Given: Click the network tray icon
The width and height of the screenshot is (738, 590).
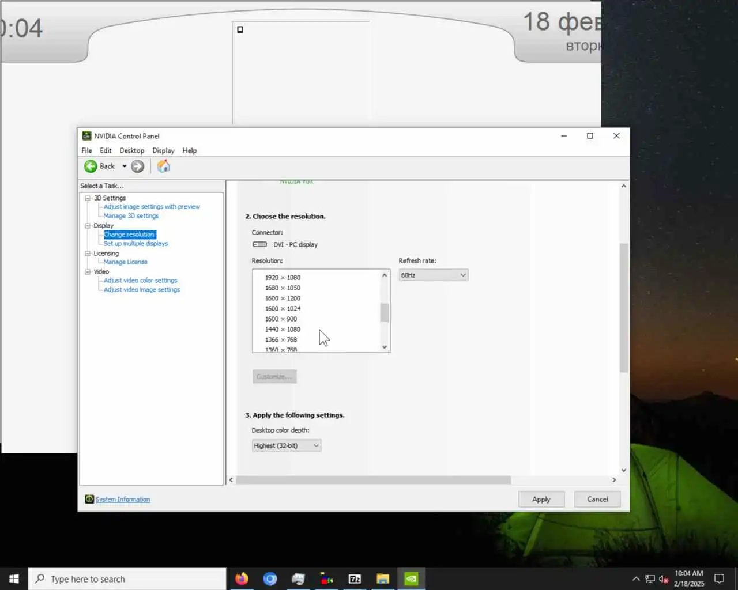Looking at the screenshot, I should (x=650, y=579).
